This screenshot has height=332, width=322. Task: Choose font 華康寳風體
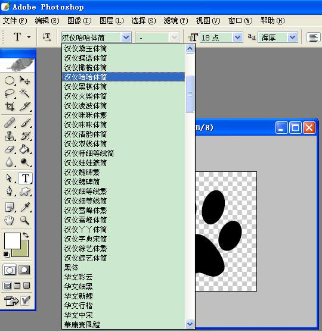pos(123,324)
